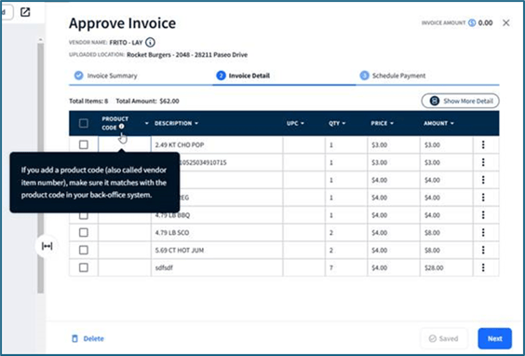Go to Schedule Payment step
This screenshot has width=525, height=356.
coord(393,75)
